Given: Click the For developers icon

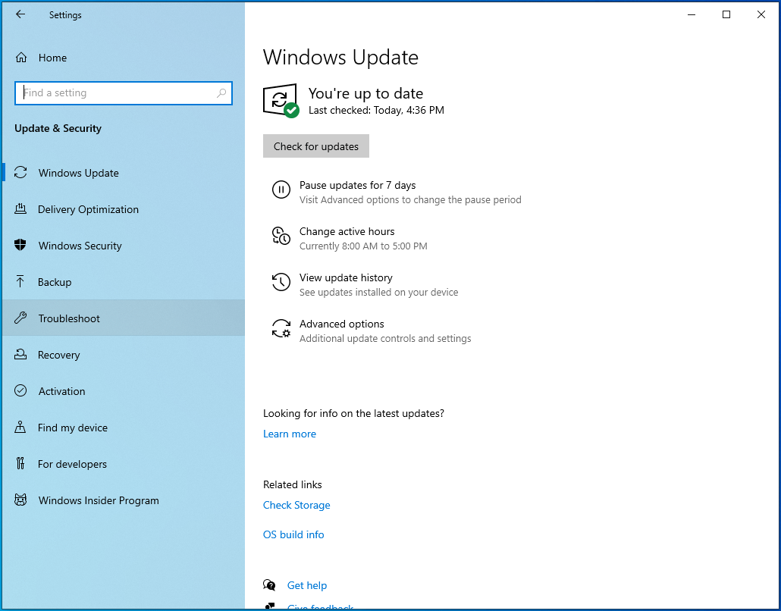Looking at the screenshot, I should point(22,464).
